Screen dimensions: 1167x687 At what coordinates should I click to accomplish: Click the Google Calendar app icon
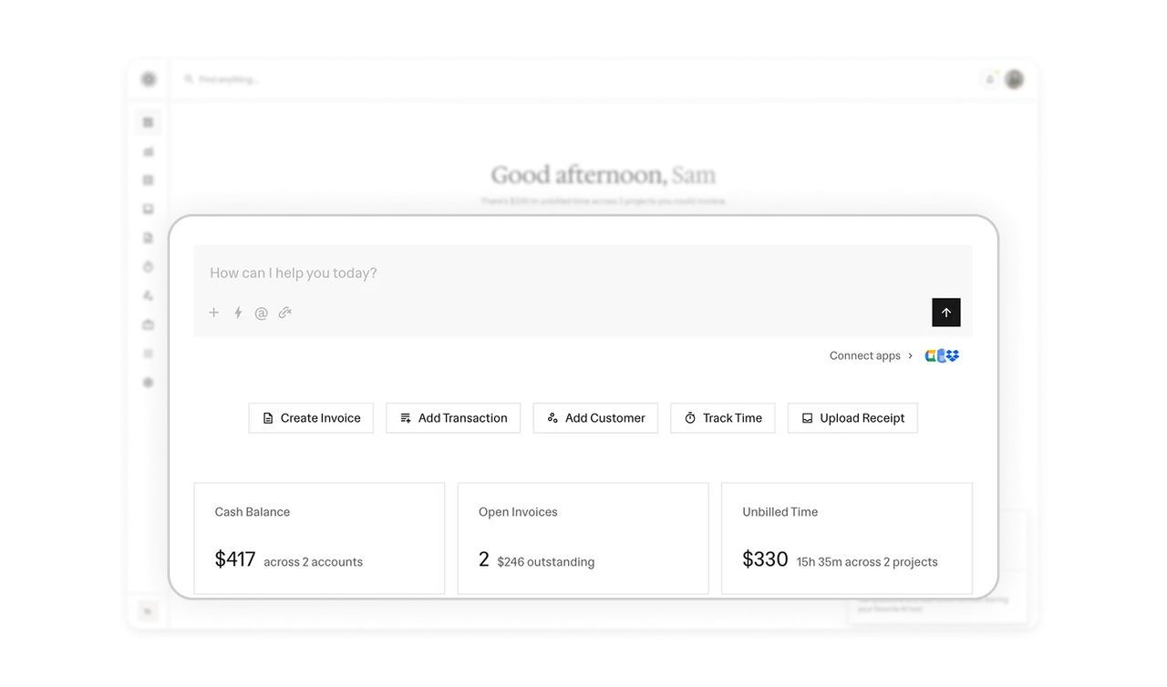[931, 355]
